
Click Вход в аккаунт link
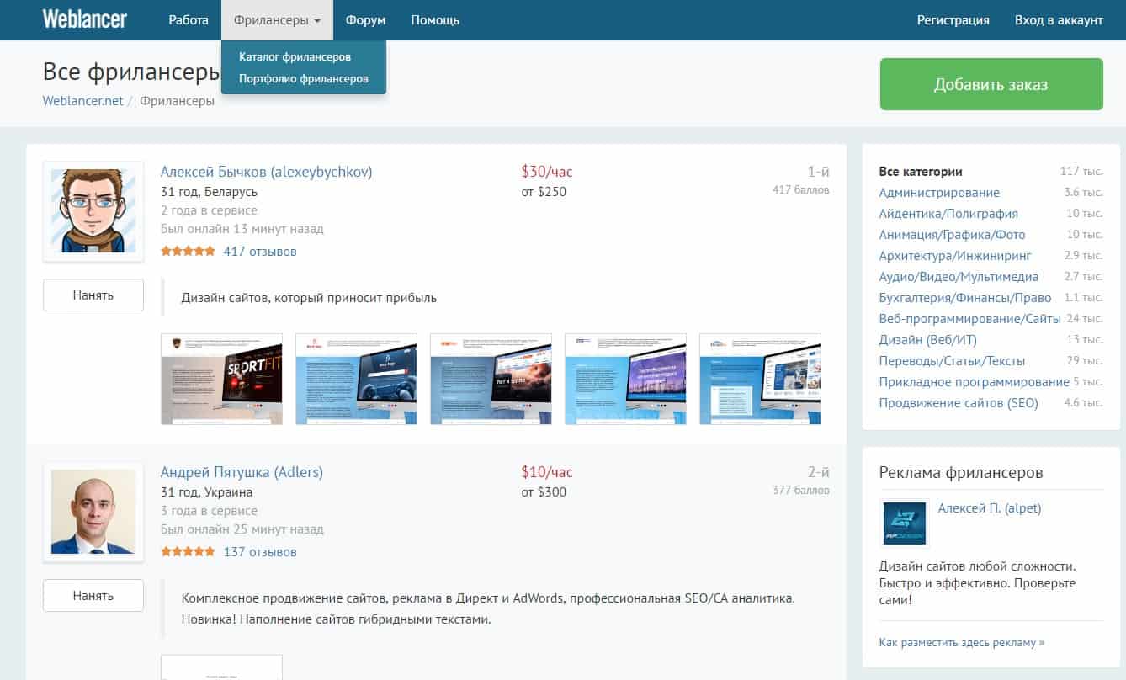pyautogui.click(x=1059, y=20)
